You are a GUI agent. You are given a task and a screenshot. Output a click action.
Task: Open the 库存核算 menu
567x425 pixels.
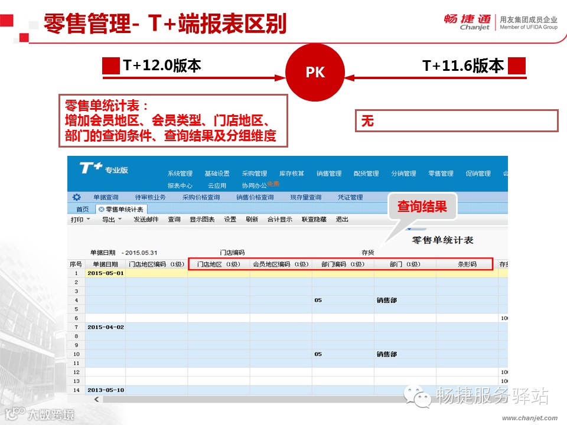pyautogui.click(x=291, y=174)
